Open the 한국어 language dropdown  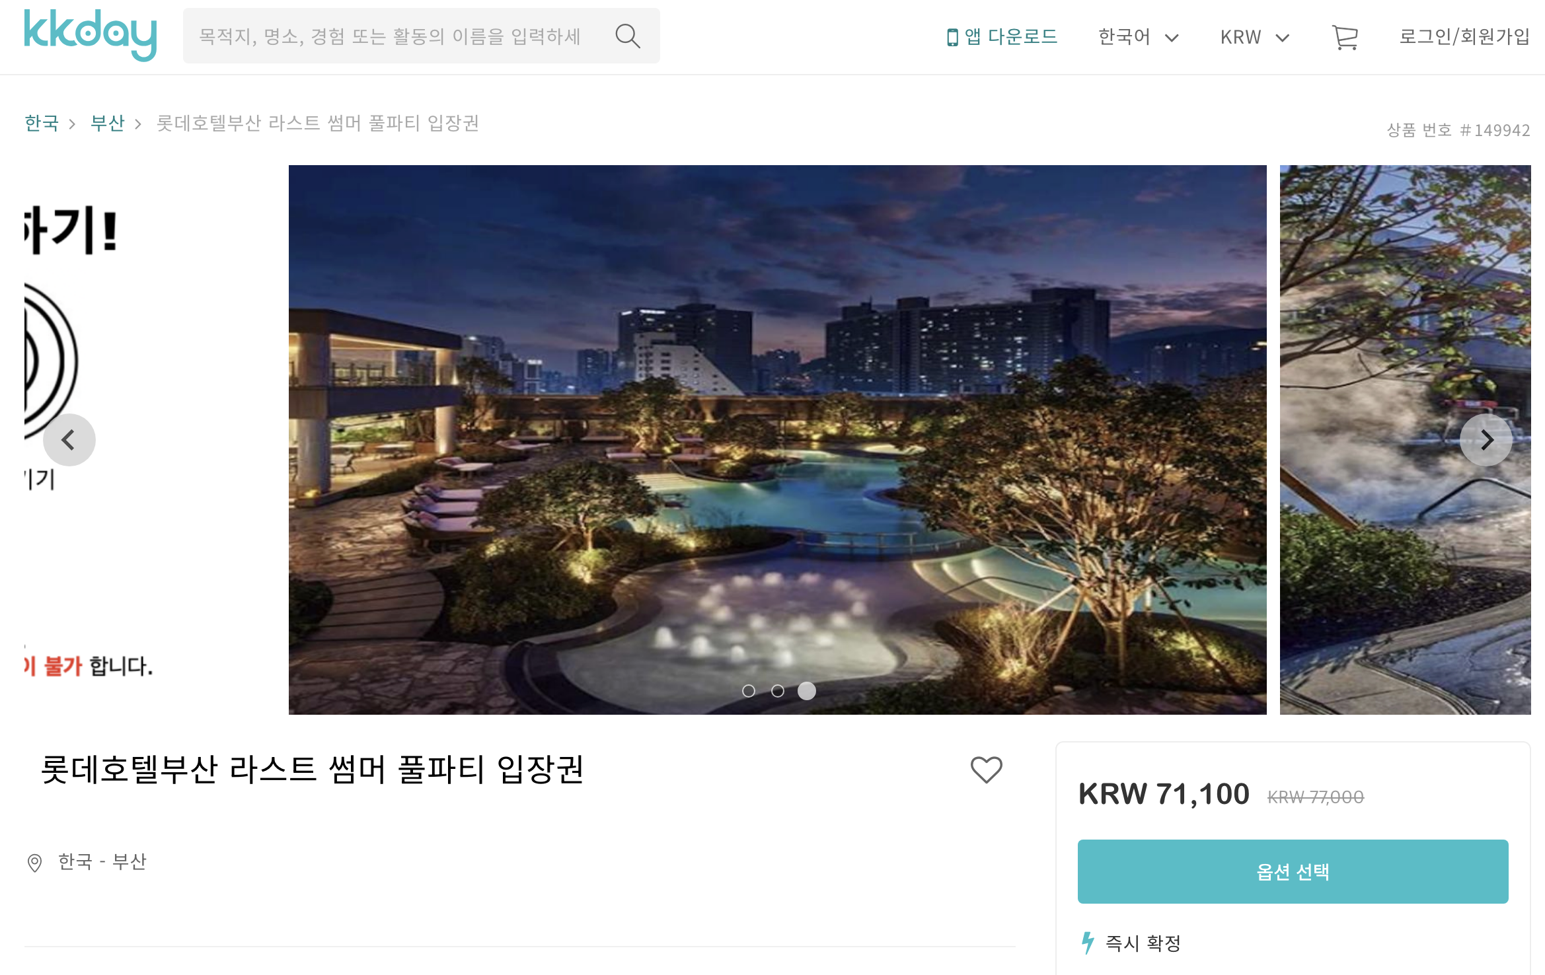tap(1138, 37)
